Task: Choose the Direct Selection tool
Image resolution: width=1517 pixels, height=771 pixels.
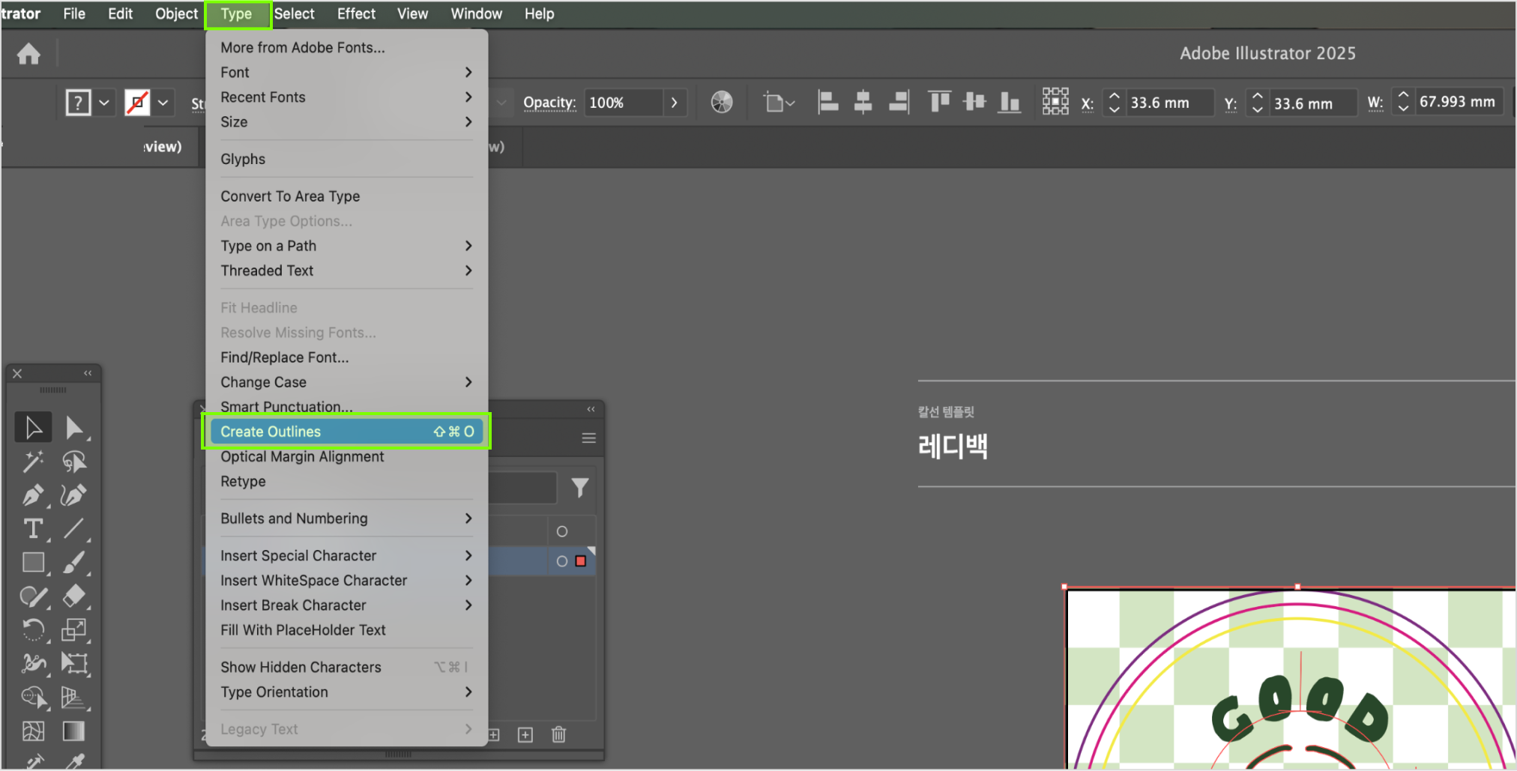Action: [x=73, y=428]
